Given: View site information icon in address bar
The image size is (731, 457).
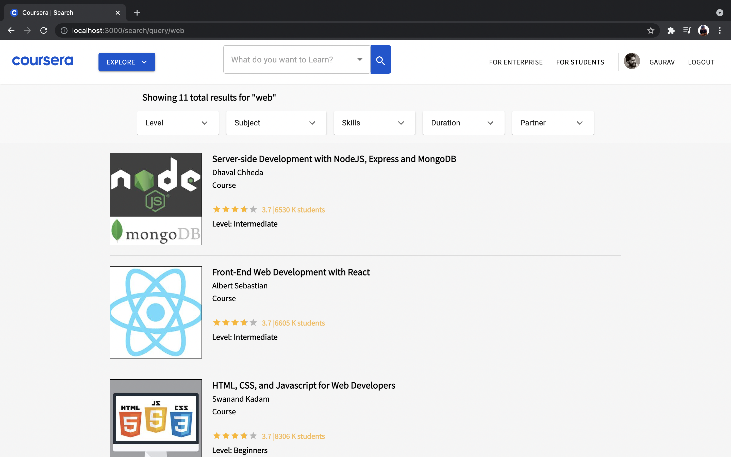Looking at the screenshot, I should click(64, 30).
